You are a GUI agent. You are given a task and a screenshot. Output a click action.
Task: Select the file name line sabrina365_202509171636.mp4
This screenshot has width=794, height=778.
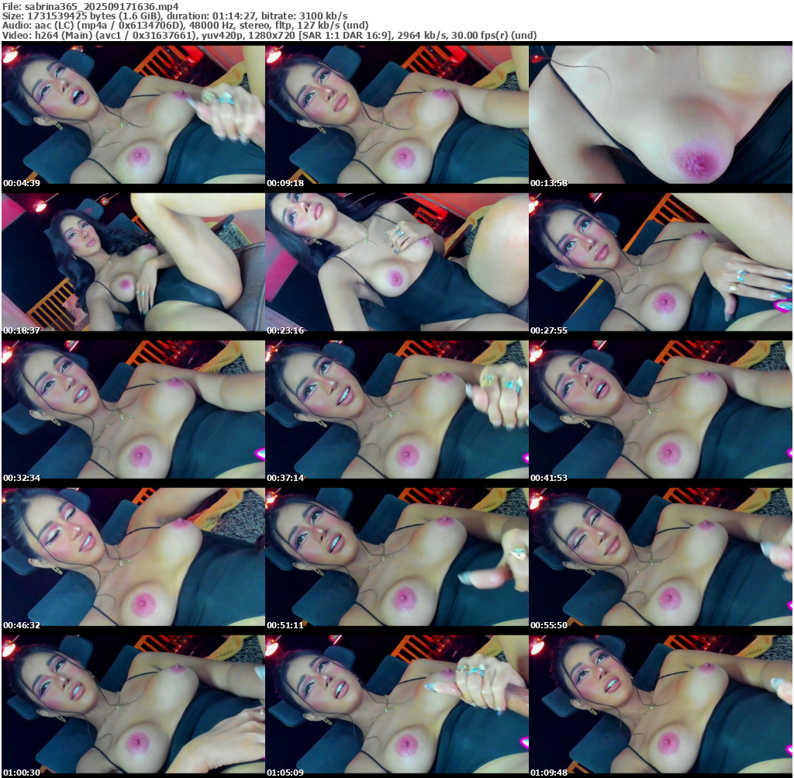pos(91,6)
